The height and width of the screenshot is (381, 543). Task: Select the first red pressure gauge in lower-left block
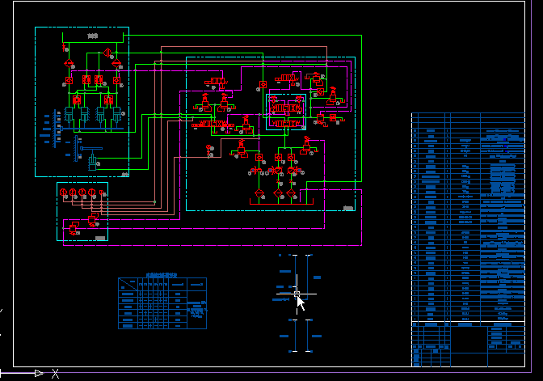(63, 192)
